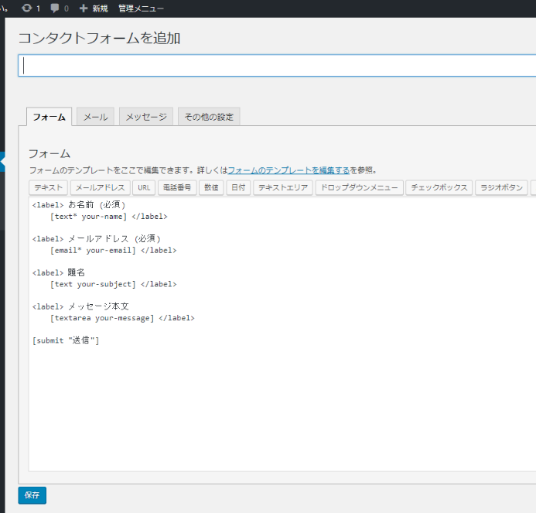Click the 題名 label line
Screen dimensions: 536x513
pyautogui.click(x=59, y=272)
